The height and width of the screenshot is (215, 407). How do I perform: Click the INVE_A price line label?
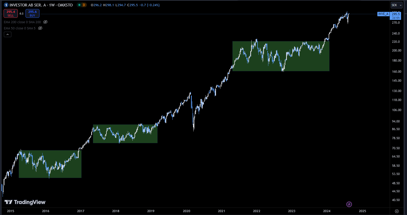383,14
